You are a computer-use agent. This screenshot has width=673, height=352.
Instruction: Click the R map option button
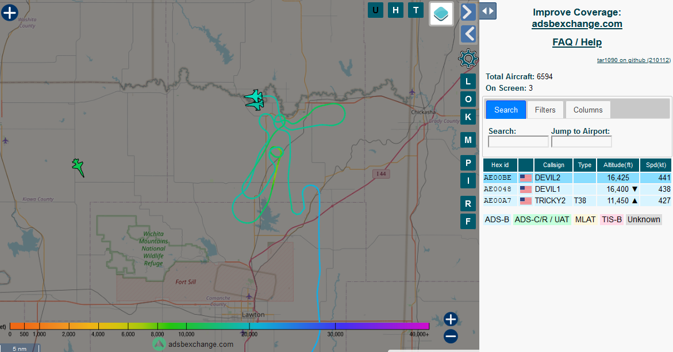point(468,204)
